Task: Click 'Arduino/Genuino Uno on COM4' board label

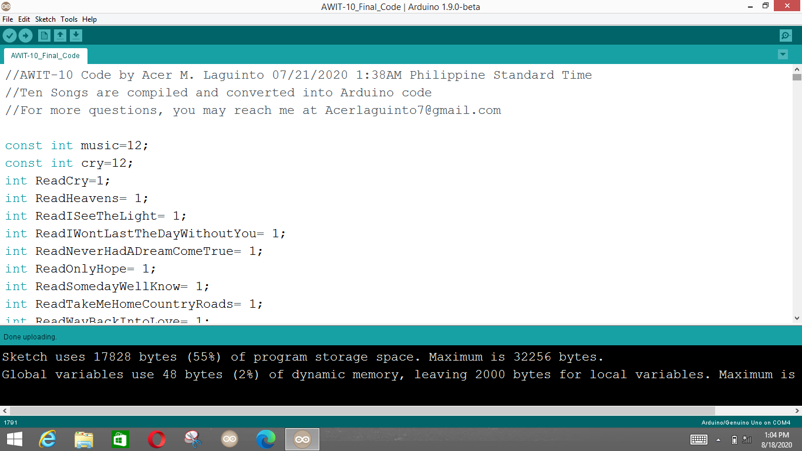Action: click(746, 423)
